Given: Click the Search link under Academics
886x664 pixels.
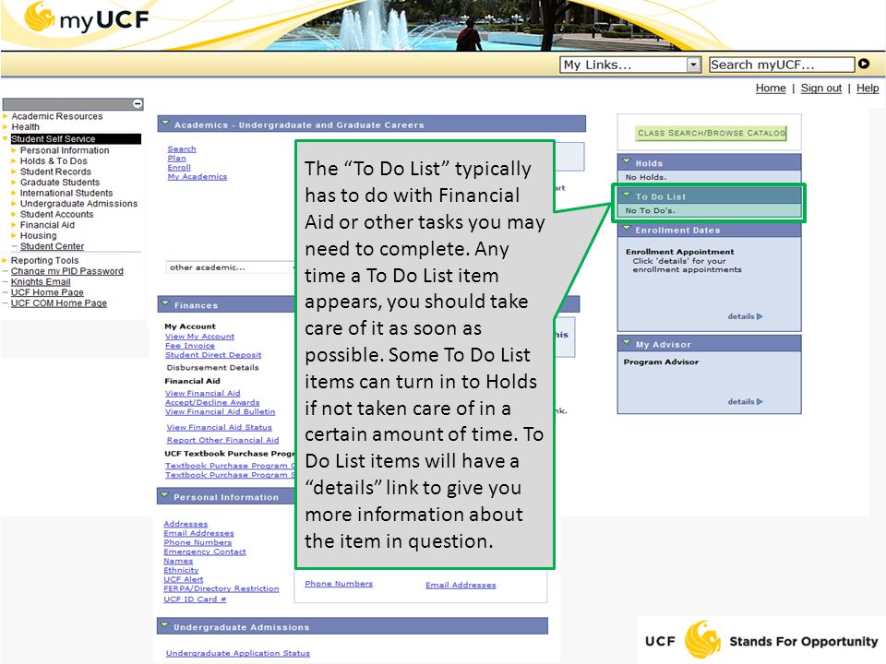Looking at the screenshot, I should pos(182,149).
